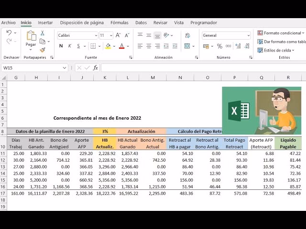Click the Select All corner triangle

pos(3,78)
